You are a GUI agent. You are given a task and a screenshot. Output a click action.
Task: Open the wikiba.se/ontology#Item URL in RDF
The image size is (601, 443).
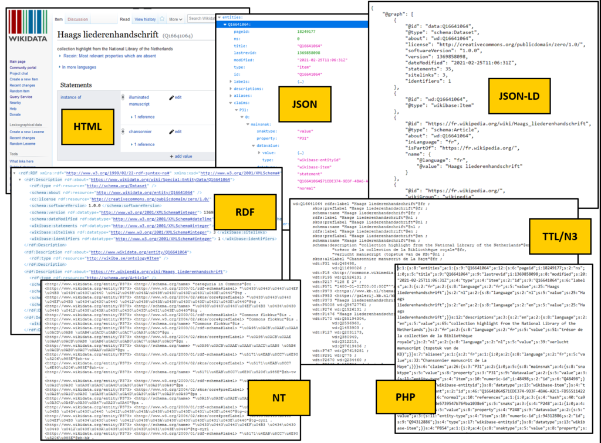click(x=123, y=259)
